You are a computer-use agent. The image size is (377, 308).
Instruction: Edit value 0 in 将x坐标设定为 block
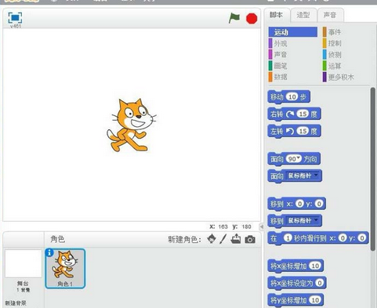click(319, 283)
